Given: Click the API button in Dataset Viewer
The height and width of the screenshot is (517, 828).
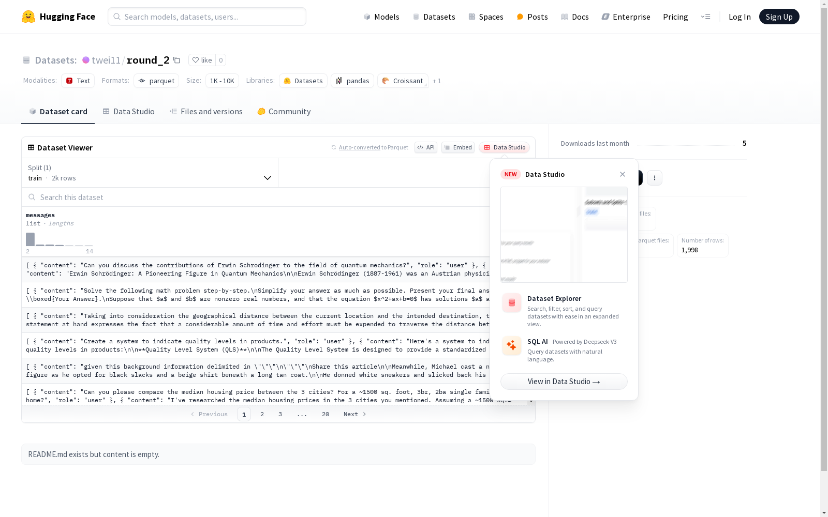Looking at the screenshot, I should (x=426, y=147).
